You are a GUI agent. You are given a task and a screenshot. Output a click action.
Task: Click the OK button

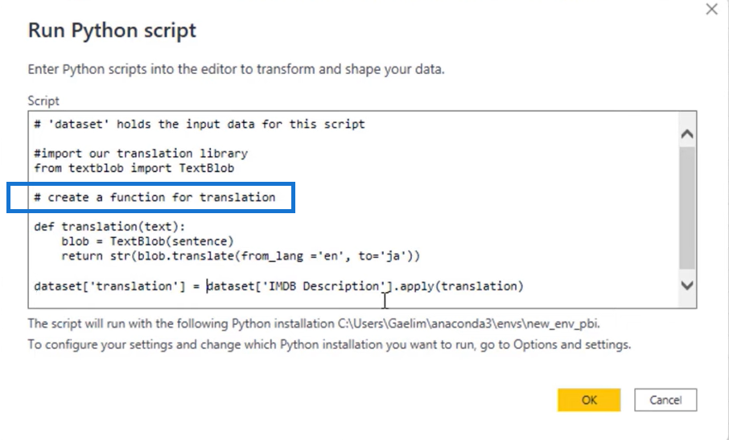pyautogui.click(x=589, y=400)
